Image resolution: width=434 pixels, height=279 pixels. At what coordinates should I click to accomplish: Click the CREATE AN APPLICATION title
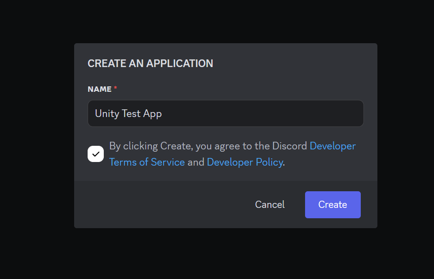click(x=150, y=63)
